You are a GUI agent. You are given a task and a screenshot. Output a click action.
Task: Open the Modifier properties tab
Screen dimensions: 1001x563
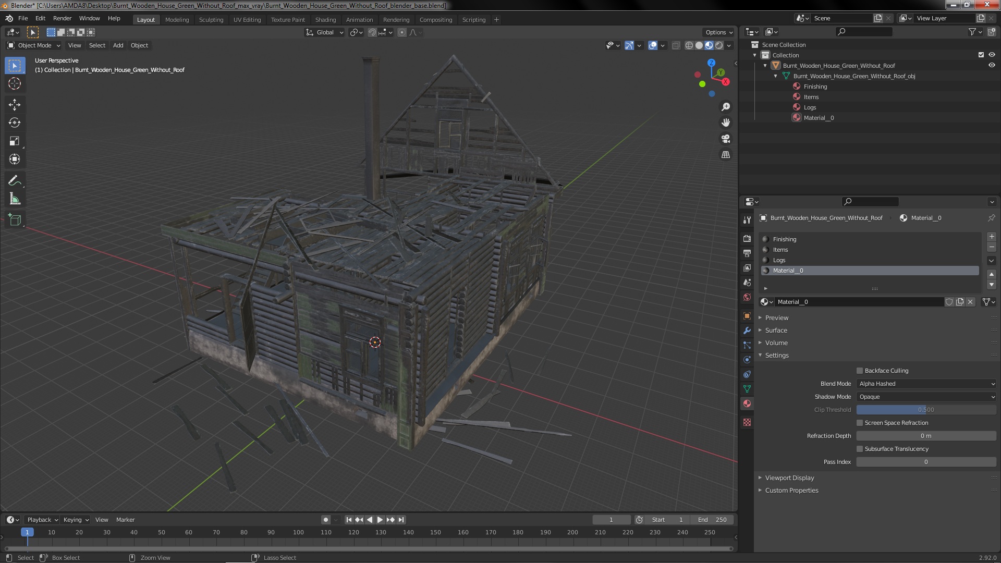747,331
